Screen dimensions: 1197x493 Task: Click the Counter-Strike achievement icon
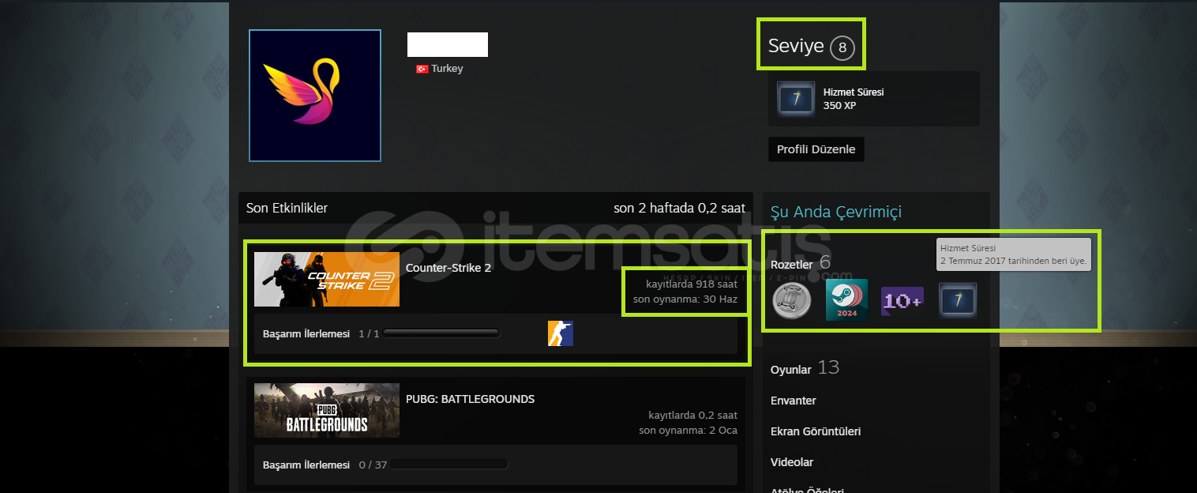click(x=561, y=333)
